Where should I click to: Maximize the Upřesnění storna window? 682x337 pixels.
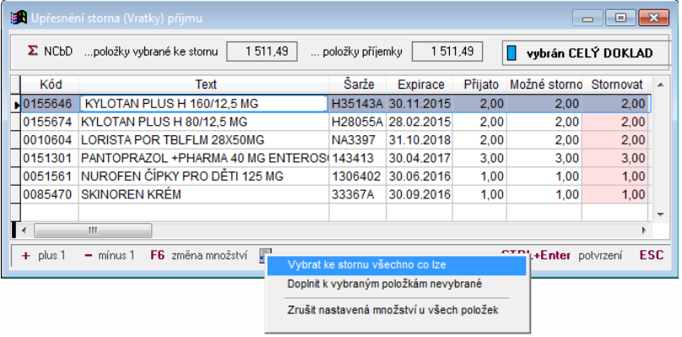pyautogui.click(x=620, y=19)
